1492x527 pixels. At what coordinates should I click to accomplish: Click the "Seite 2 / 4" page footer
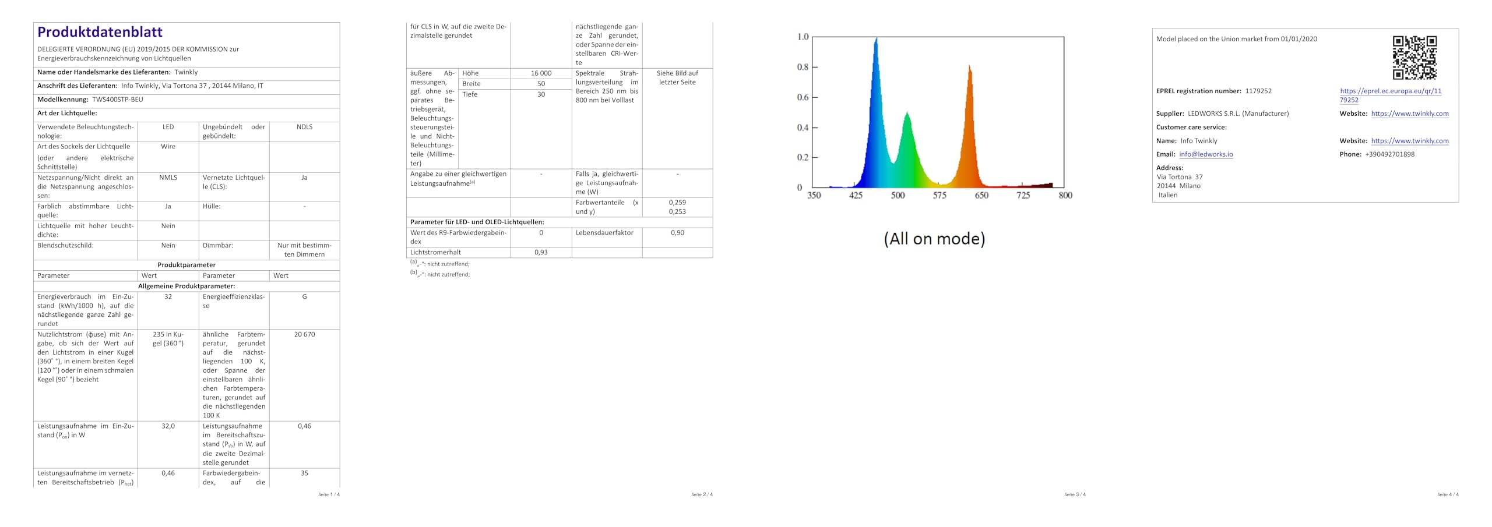702,494
